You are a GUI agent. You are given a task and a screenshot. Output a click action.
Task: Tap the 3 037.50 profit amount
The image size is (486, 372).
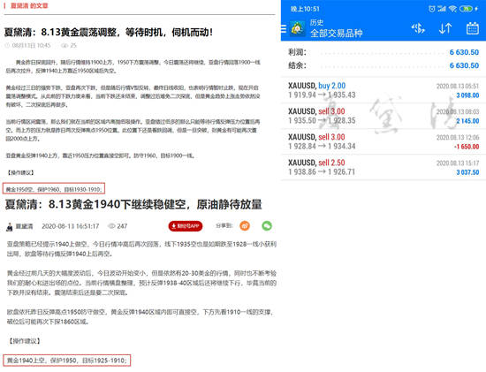467,172
